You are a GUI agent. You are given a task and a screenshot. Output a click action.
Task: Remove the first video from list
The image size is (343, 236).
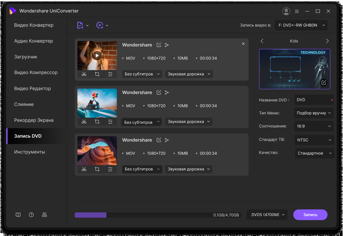pos(243,44)
